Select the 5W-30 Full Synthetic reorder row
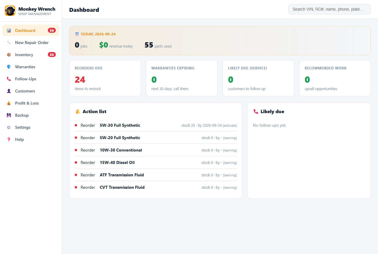The width and height of the screenshot is (378, 254). (x=156, y=125)
